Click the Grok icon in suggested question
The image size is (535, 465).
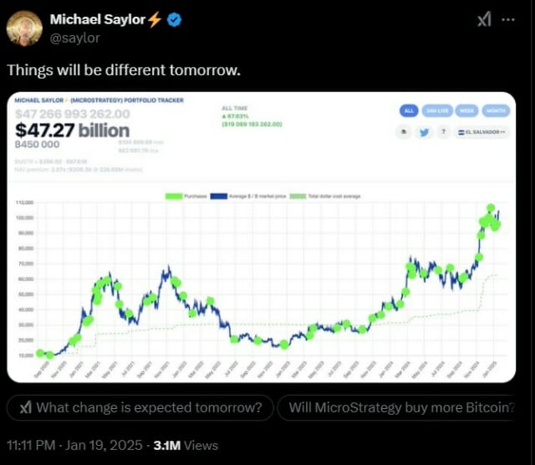tap(26, 407)
